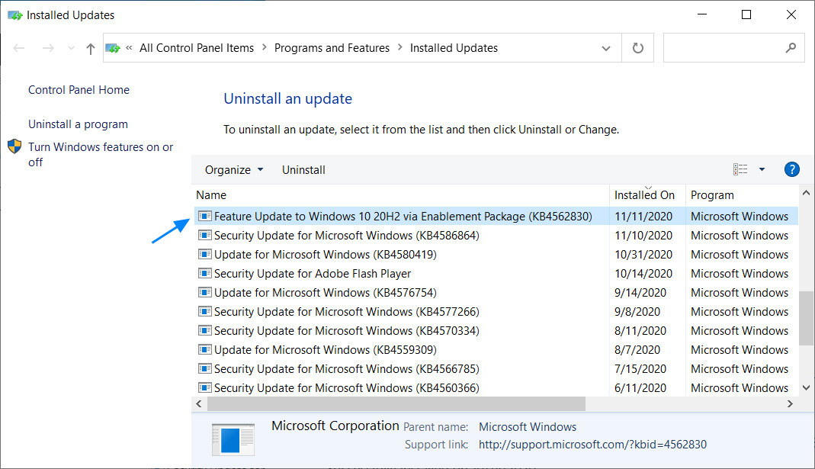Image resolution: width=815 pixels, height=469 pixels.
Task: Click the vertical scrollbar up arrow
Action: pyautogui.click(x=806, y=194)
